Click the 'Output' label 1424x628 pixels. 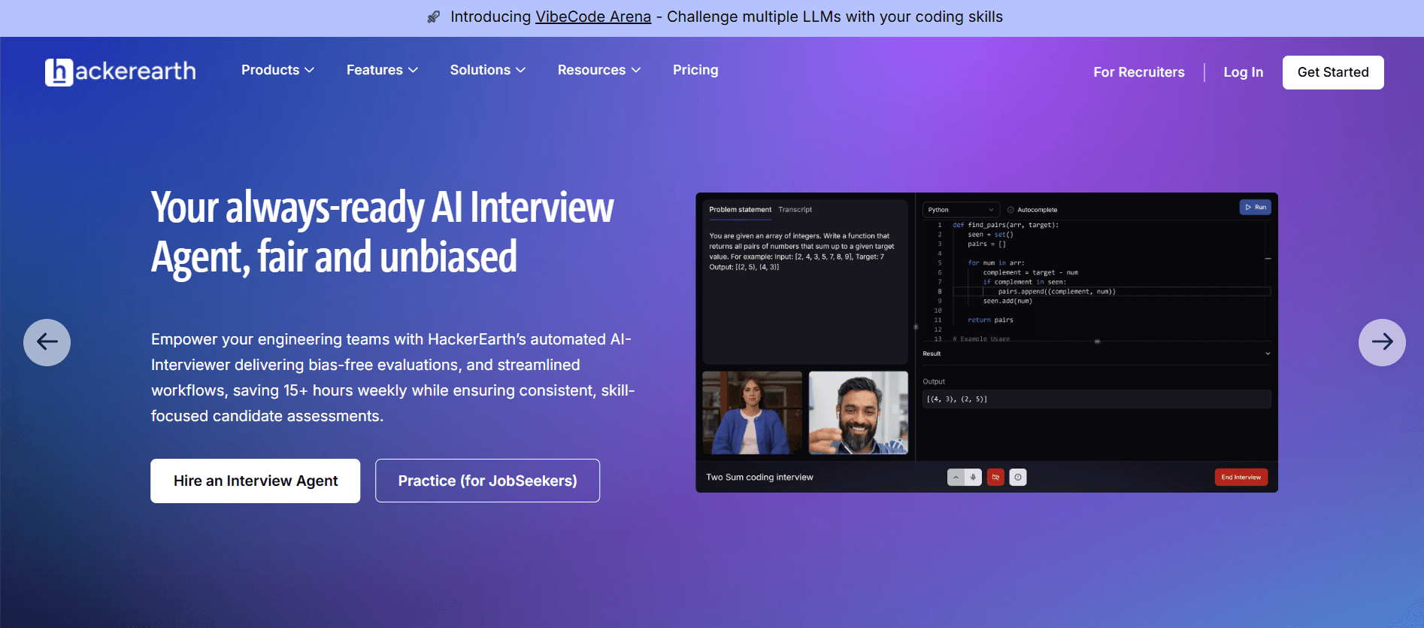coord(934,382)
